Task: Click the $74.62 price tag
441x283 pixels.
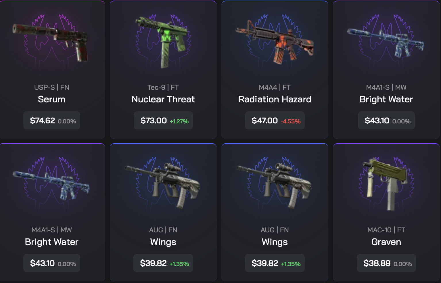Action: pos(52,121)
